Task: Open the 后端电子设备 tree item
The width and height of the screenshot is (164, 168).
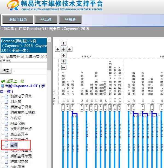Action: click(21, 107)
